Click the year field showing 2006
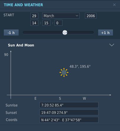 click(91, 16)
